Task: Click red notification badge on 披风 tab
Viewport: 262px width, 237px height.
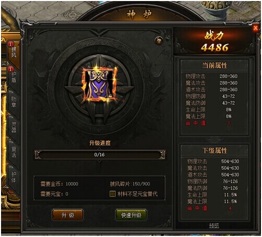Action: point(10,44)
